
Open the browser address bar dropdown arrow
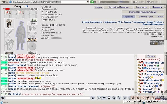(x=88, y=2)
